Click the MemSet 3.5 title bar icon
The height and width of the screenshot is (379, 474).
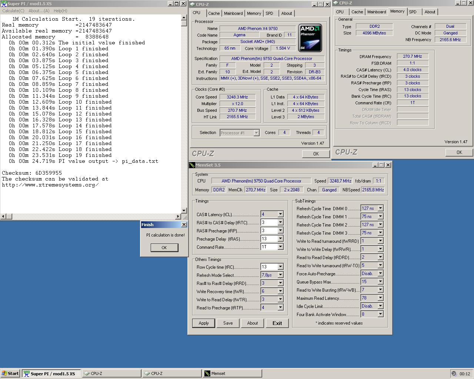[192, 165]
